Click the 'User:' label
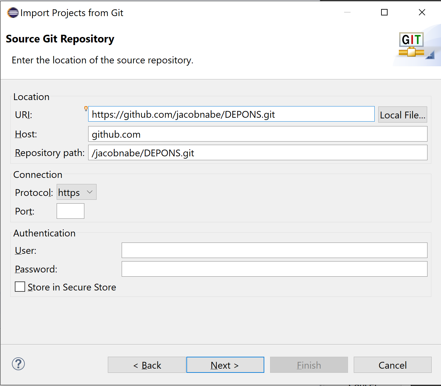Screen dimensions: 441x386 point(26,251)
